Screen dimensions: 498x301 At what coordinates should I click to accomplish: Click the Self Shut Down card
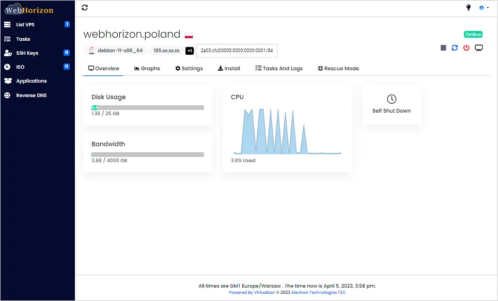[x=392, y=105]
